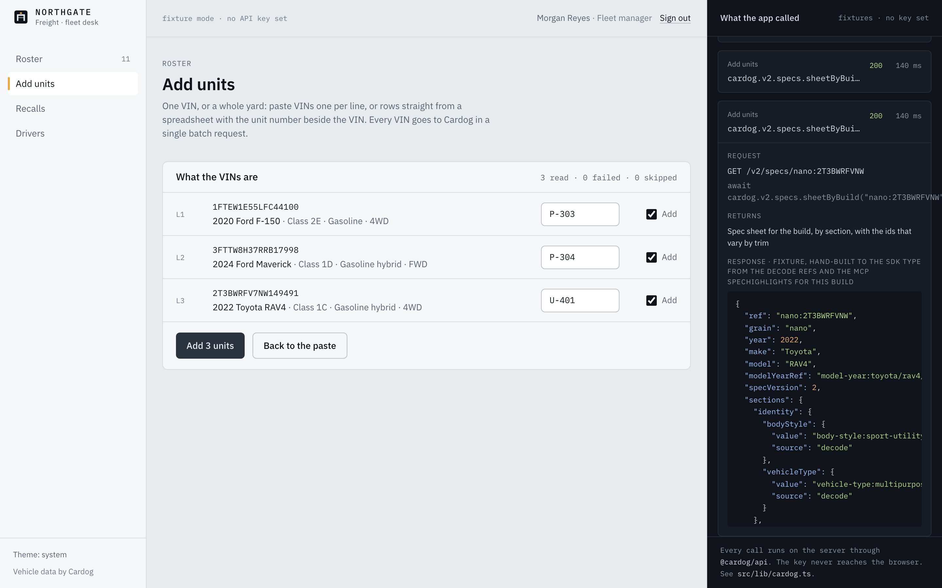Open Vehicle data by Cardog link

pyautogui.click(x=53, y=572)
